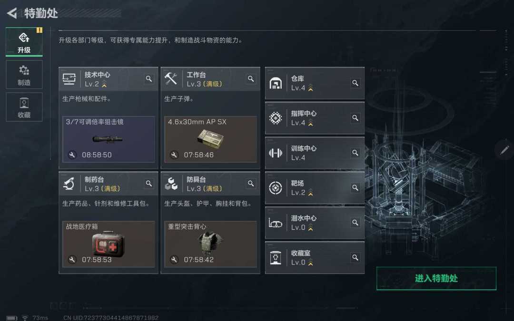
Task: Go back using the arrow beside 特勤处
Action: (x=12, y=13)
